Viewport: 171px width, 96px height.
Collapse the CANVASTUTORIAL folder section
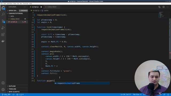tap(17, 13)
